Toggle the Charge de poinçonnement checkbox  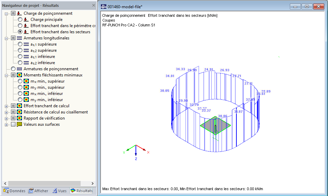(13, 13)
